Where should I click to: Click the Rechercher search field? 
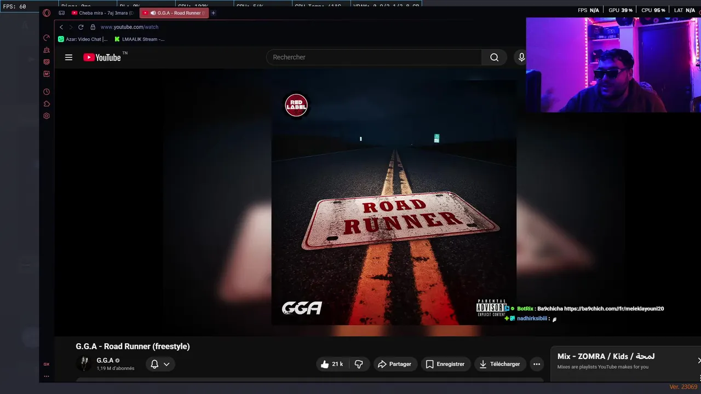point(374,57)
